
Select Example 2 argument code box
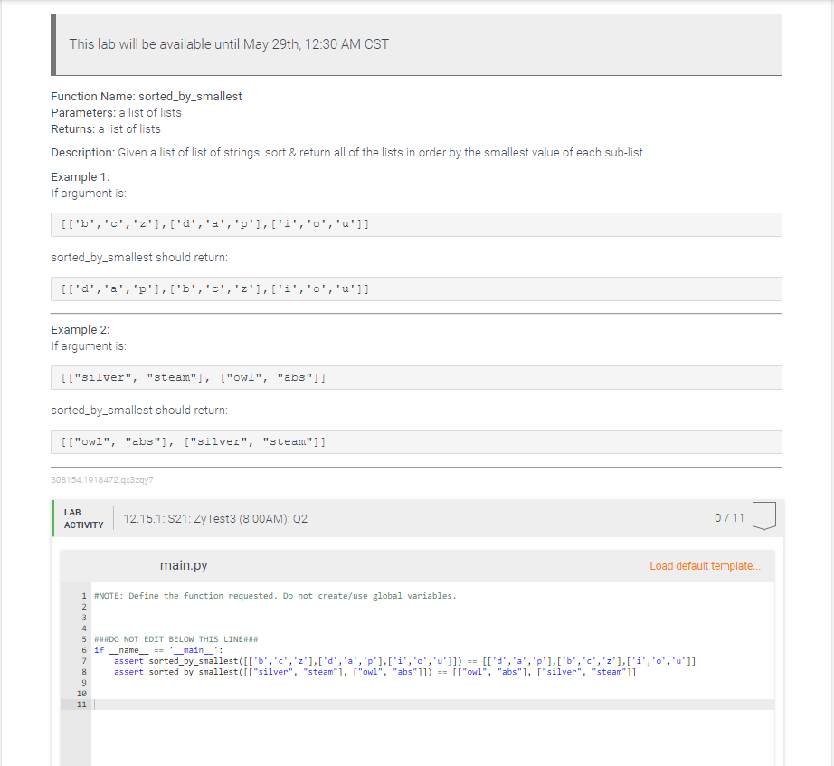[x=416, y=377]
